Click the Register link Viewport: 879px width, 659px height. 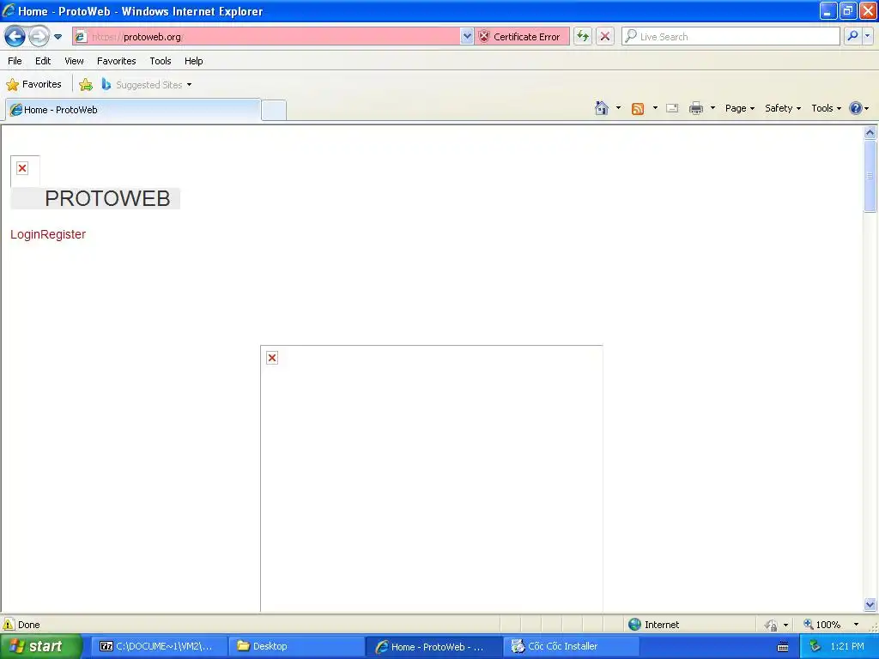tap(64, 234)
